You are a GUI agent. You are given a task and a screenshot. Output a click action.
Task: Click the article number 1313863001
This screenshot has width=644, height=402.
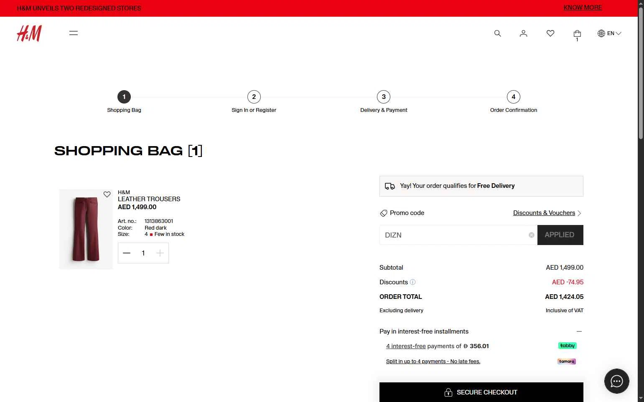click(x=159, y=221)
